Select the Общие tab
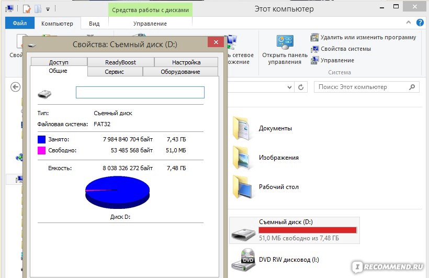Screen dimensions: 429x278 click(x=58, y=71)
